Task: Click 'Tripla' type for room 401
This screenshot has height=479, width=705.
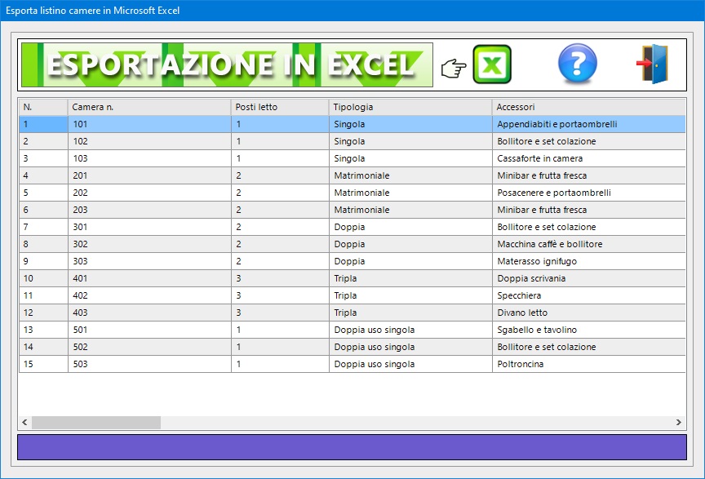Action: (410, 278)
